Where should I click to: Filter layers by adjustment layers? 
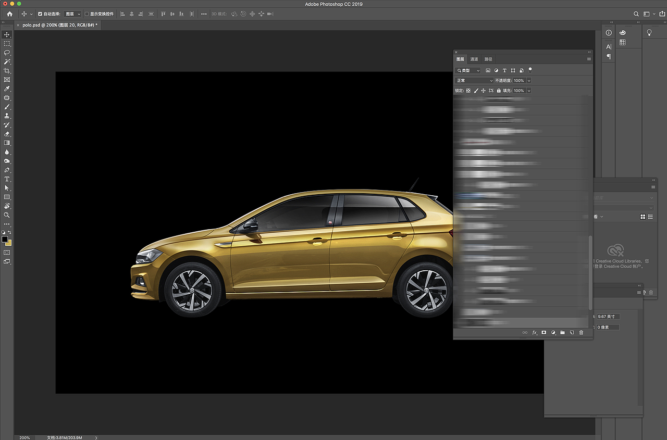pos(496,70)
